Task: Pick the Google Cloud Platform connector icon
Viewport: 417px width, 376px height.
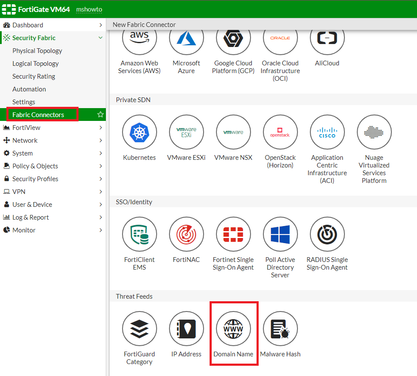Action: click(x=233, y=40)
